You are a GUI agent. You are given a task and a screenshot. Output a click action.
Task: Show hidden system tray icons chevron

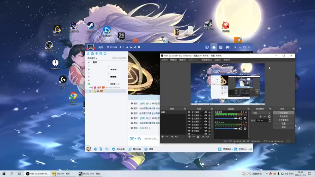coord(267,174)
